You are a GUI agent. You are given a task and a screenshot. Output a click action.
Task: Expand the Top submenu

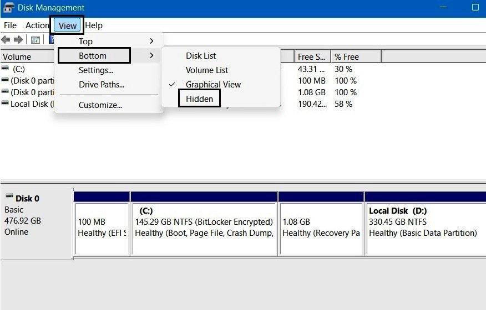(x=109, y=41)
